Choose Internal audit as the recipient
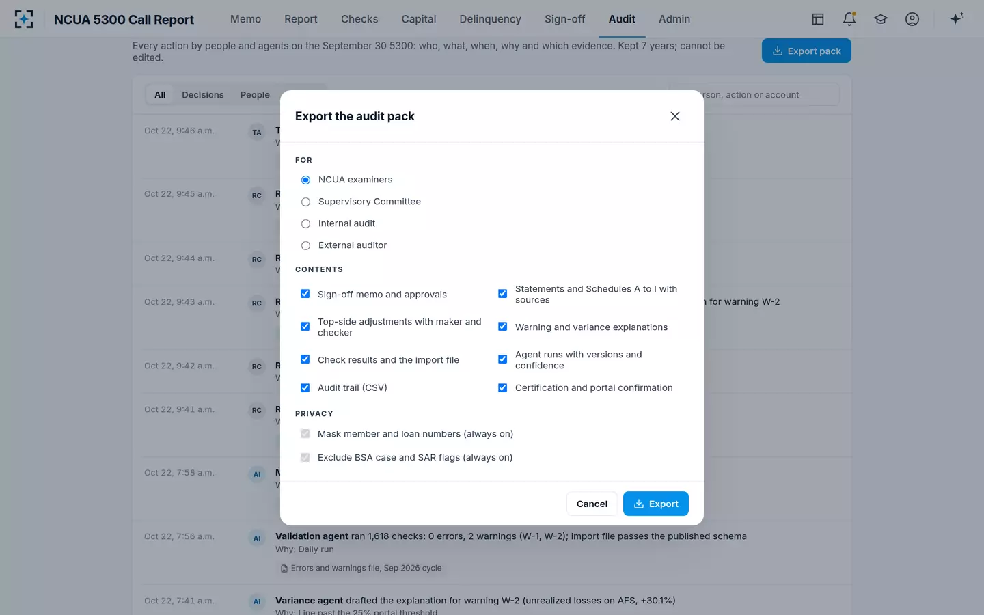The image size is (984, 615). click(305, 223)
